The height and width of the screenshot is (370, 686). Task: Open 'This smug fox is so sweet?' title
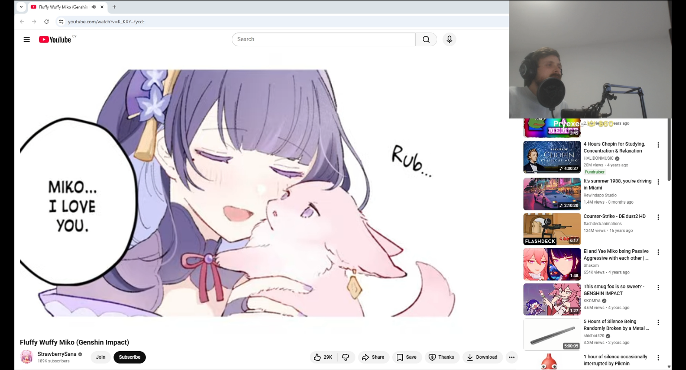[614, 290]
